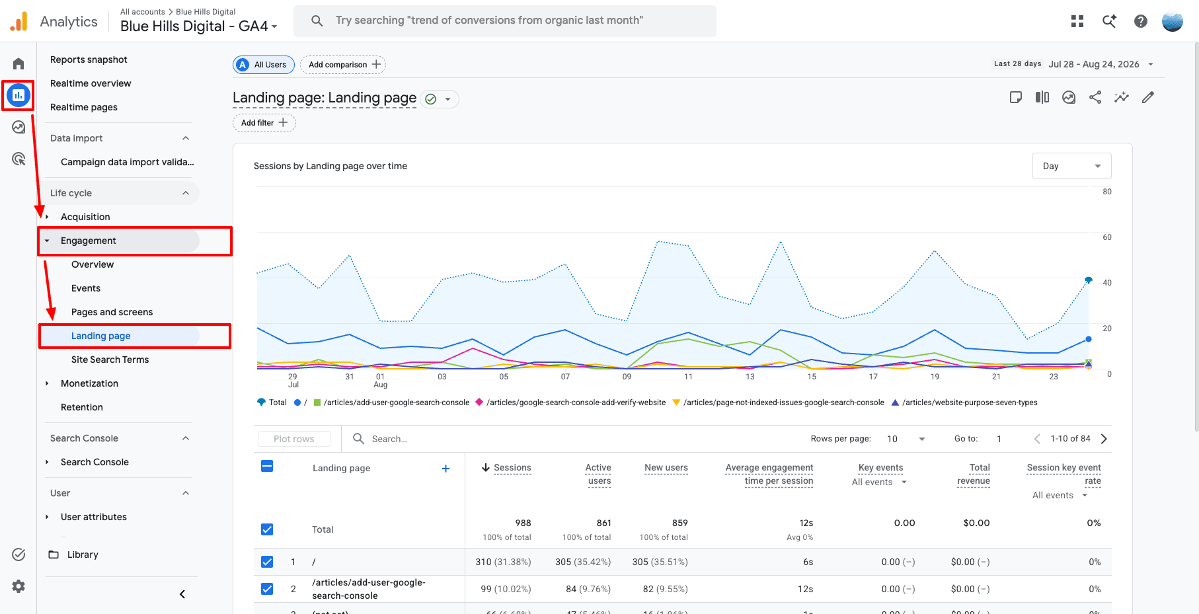Screen dimensions: 1199x614
Task: Collapse the Data import section
Action: tap(186, 138)
